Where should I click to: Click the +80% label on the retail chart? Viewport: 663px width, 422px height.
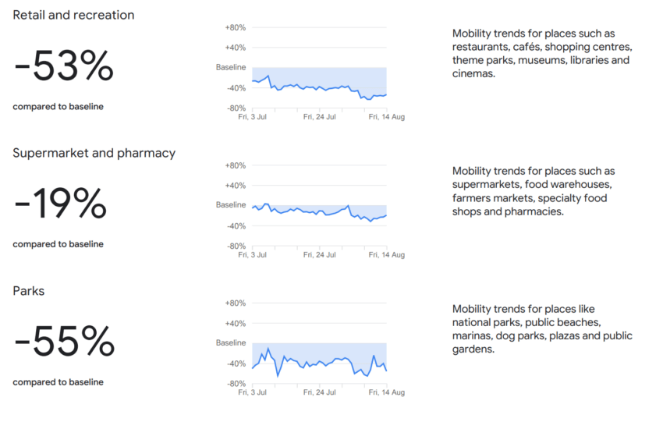[235, 27]
